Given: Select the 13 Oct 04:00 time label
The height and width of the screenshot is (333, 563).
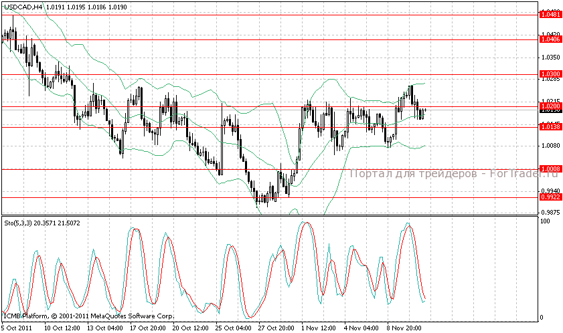Looking at the screenshot, I should coord(106,328).
